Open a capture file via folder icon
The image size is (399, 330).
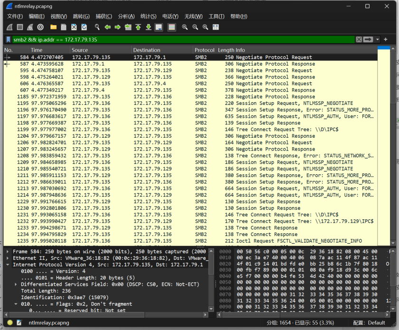[53, 28]
